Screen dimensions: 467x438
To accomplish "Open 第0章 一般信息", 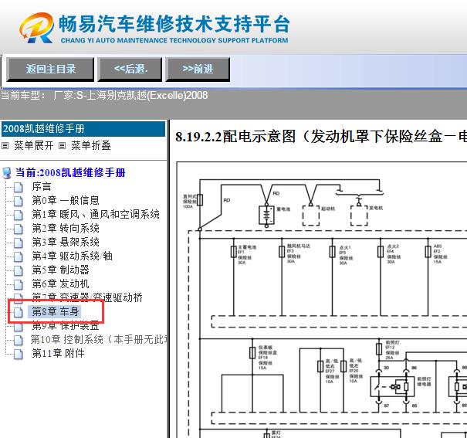I will (66, 200).
